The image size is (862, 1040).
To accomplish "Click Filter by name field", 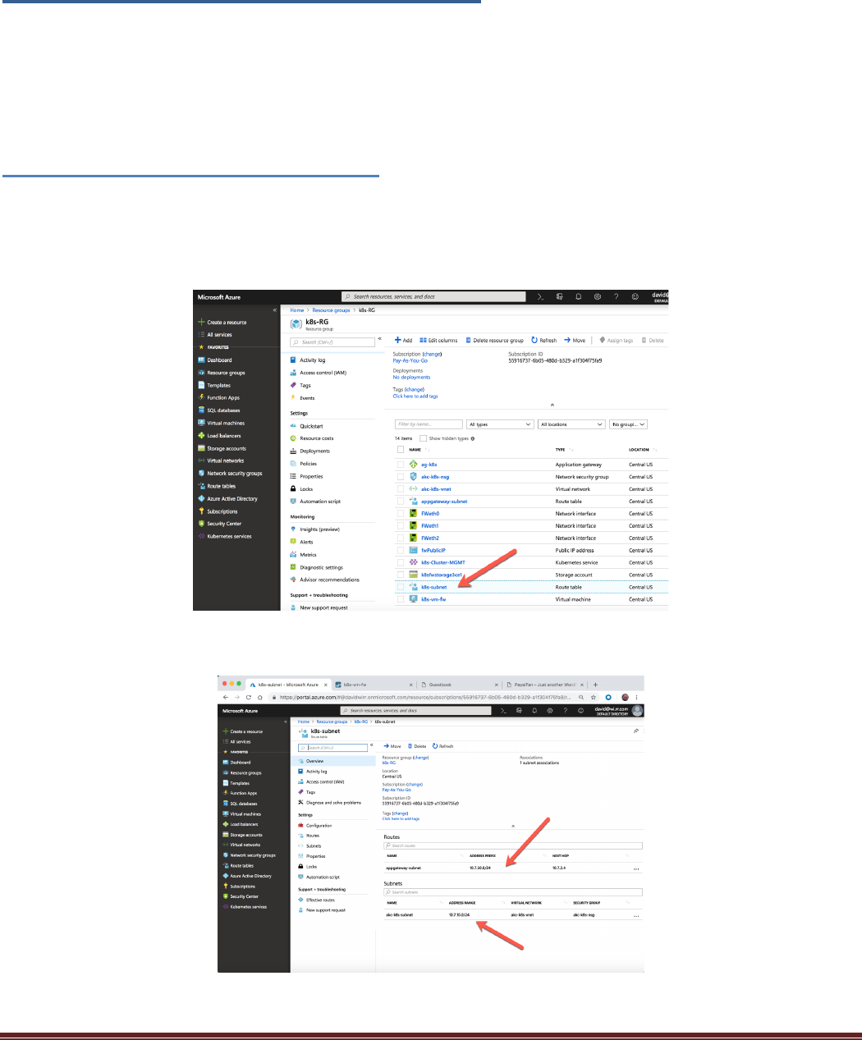I will [429, 424].
